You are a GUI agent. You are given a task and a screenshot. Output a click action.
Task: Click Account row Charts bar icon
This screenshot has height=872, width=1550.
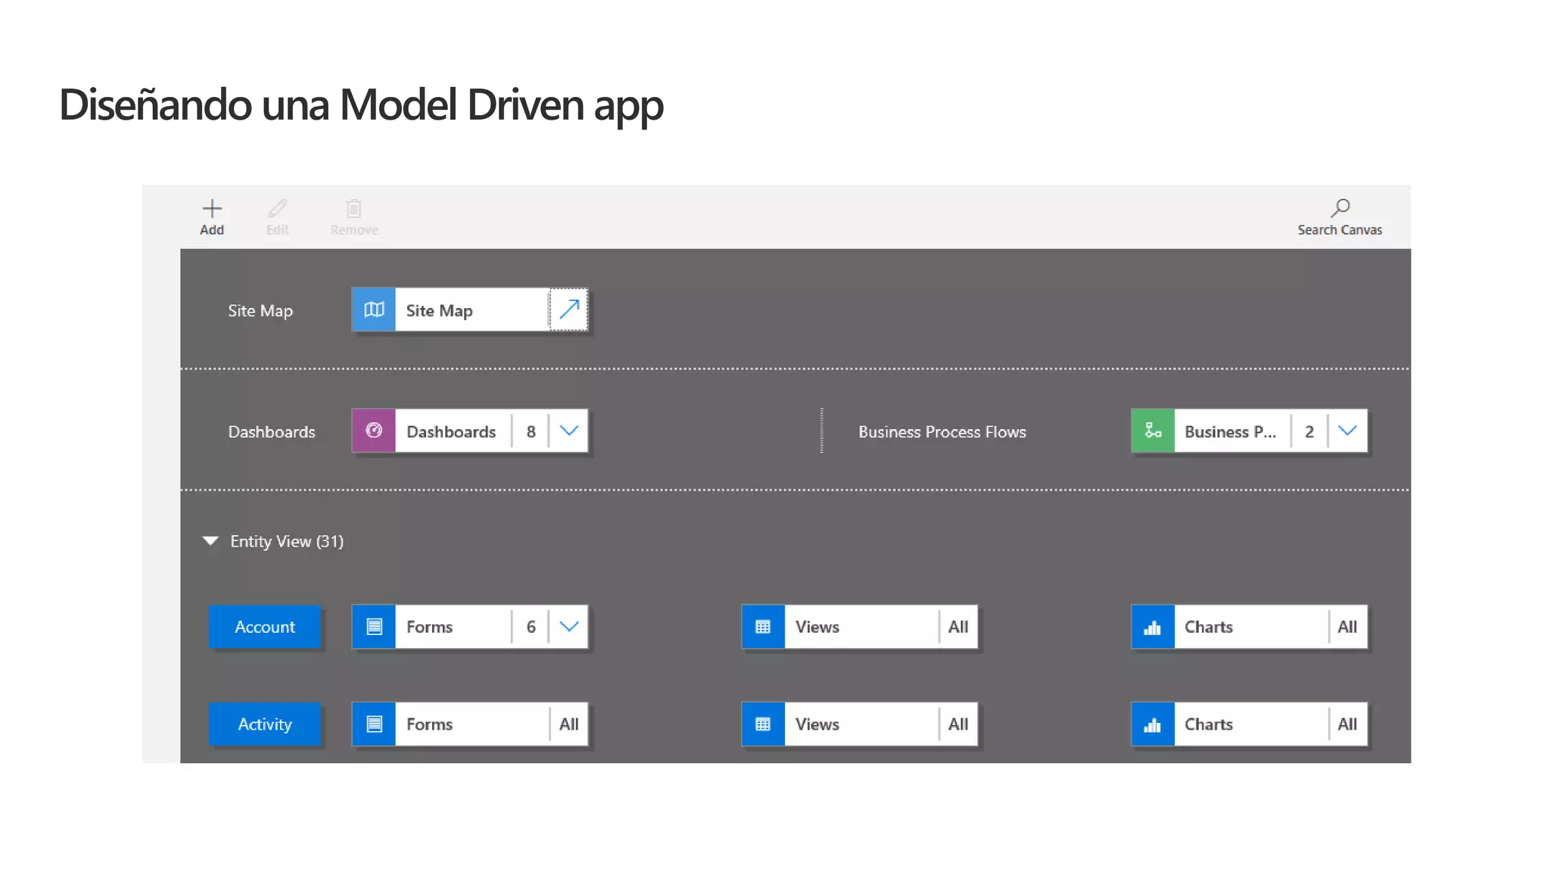tap(1153, 627)
